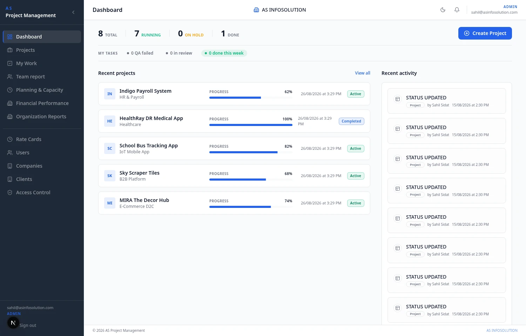Click the Companies building icon
The height and width of the screenshot is (336, 526).
click(10, 166)
